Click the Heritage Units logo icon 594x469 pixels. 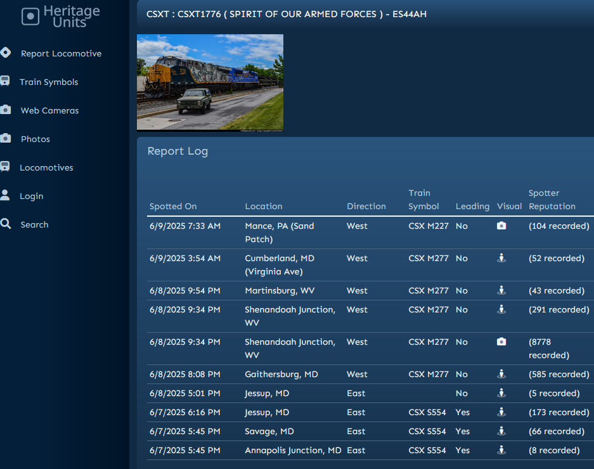[30, 16]
